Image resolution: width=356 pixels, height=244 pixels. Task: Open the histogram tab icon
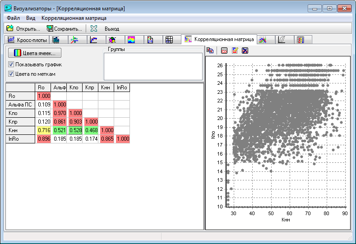coord(56,40)
